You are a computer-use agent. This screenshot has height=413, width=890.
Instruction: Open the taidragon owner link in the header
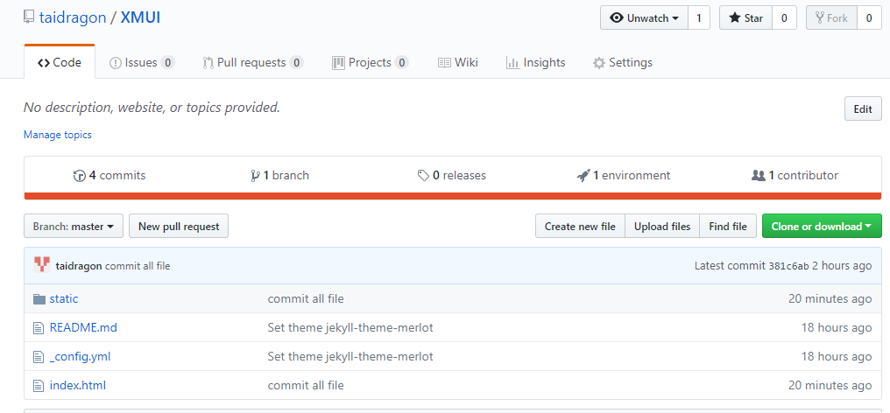73,17
